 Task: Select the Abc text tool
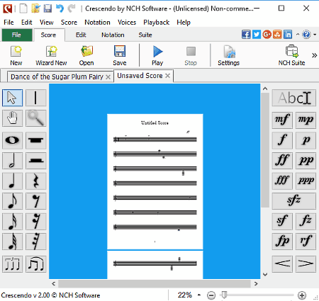294,98
